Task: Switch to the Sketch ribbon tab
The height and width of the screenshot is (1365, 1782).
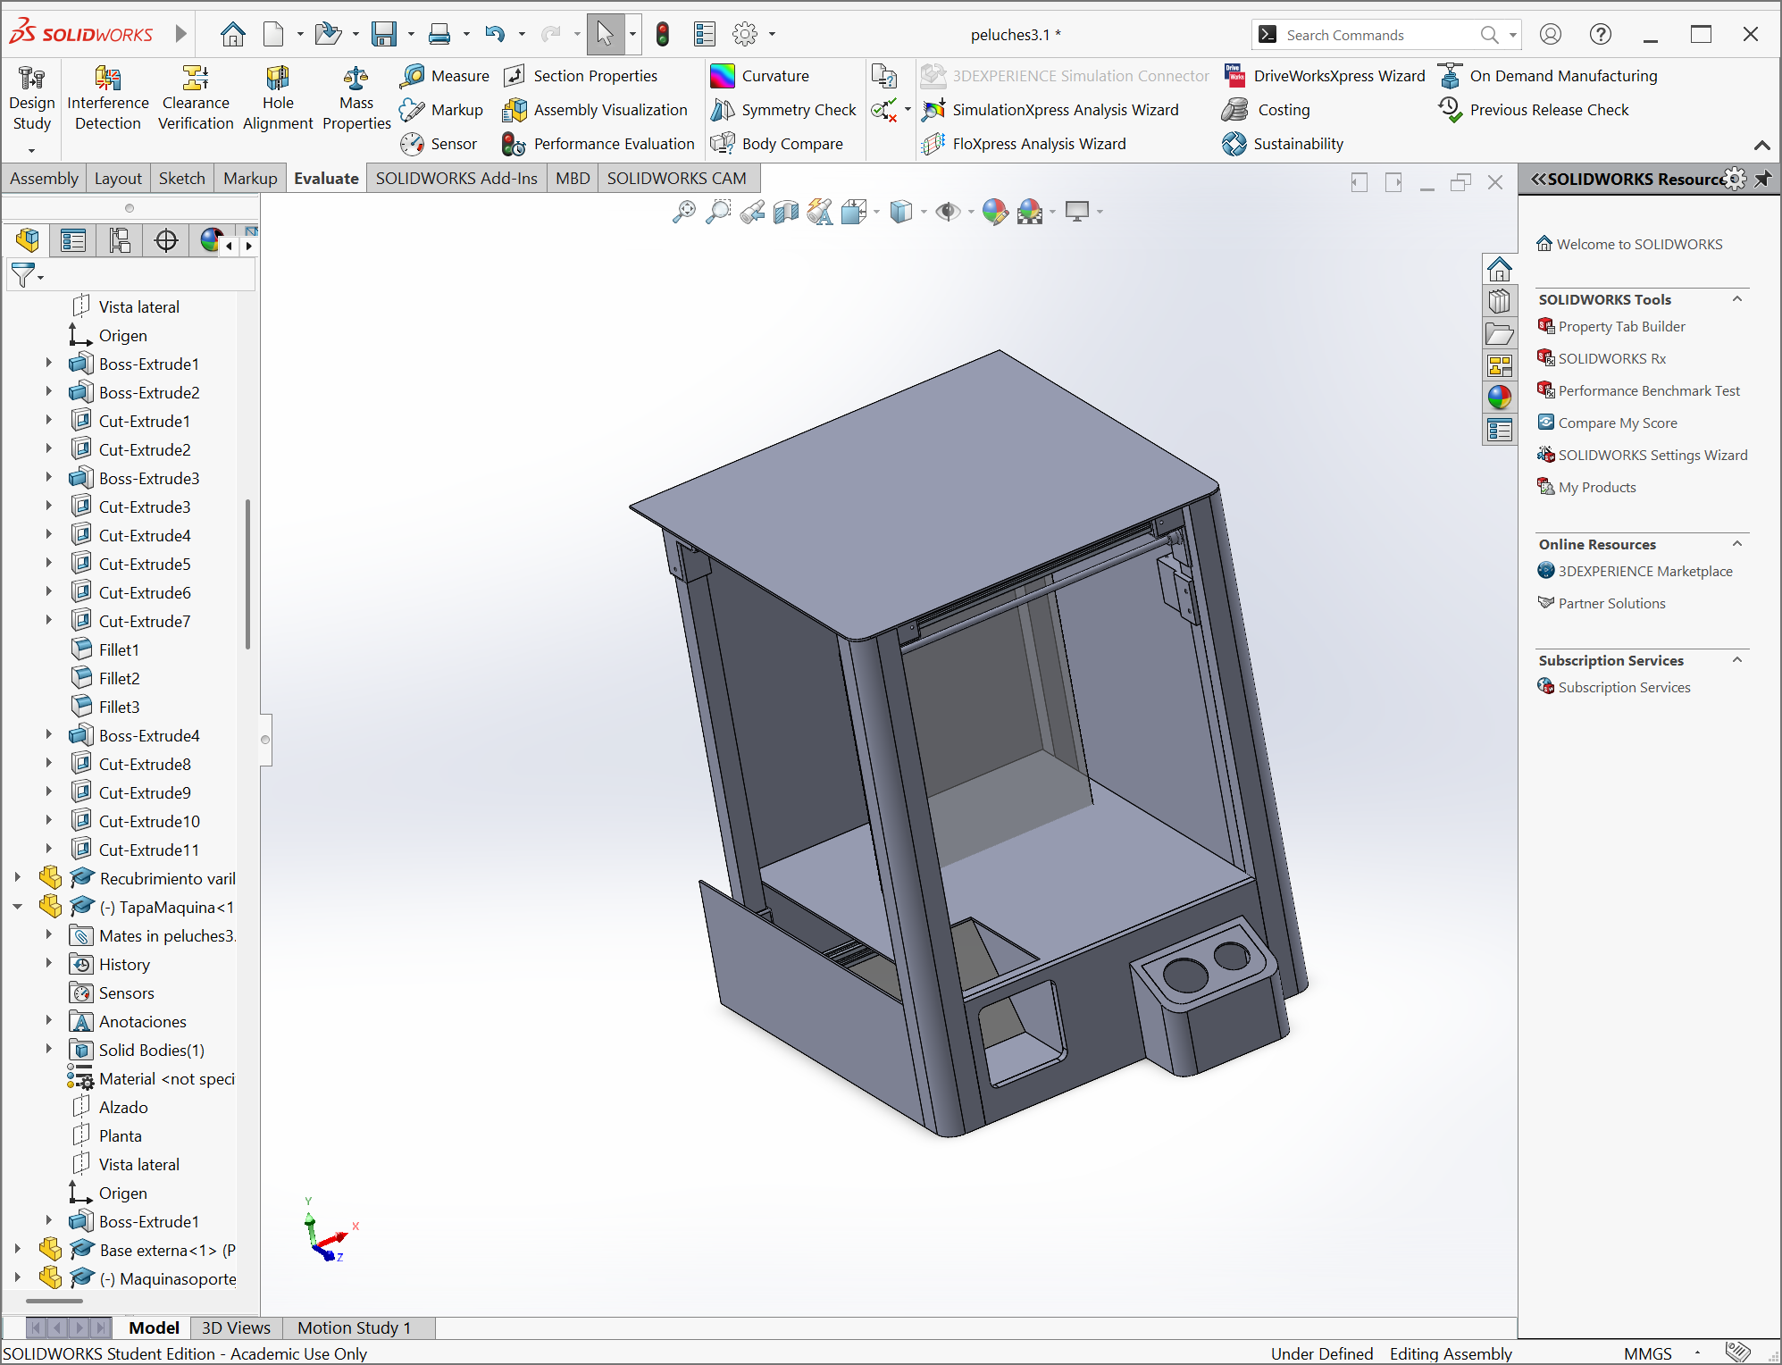Action: click(x=182, y=179)
